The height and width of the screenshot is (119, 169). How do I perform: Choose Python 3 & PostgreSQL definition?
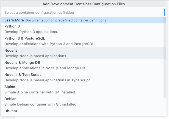coord(24,38)
